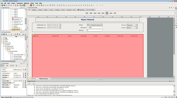Open the Alignment menu
The height and width of the screenshot is (98, 177).
pyautogui.click(x=26, y=3)
